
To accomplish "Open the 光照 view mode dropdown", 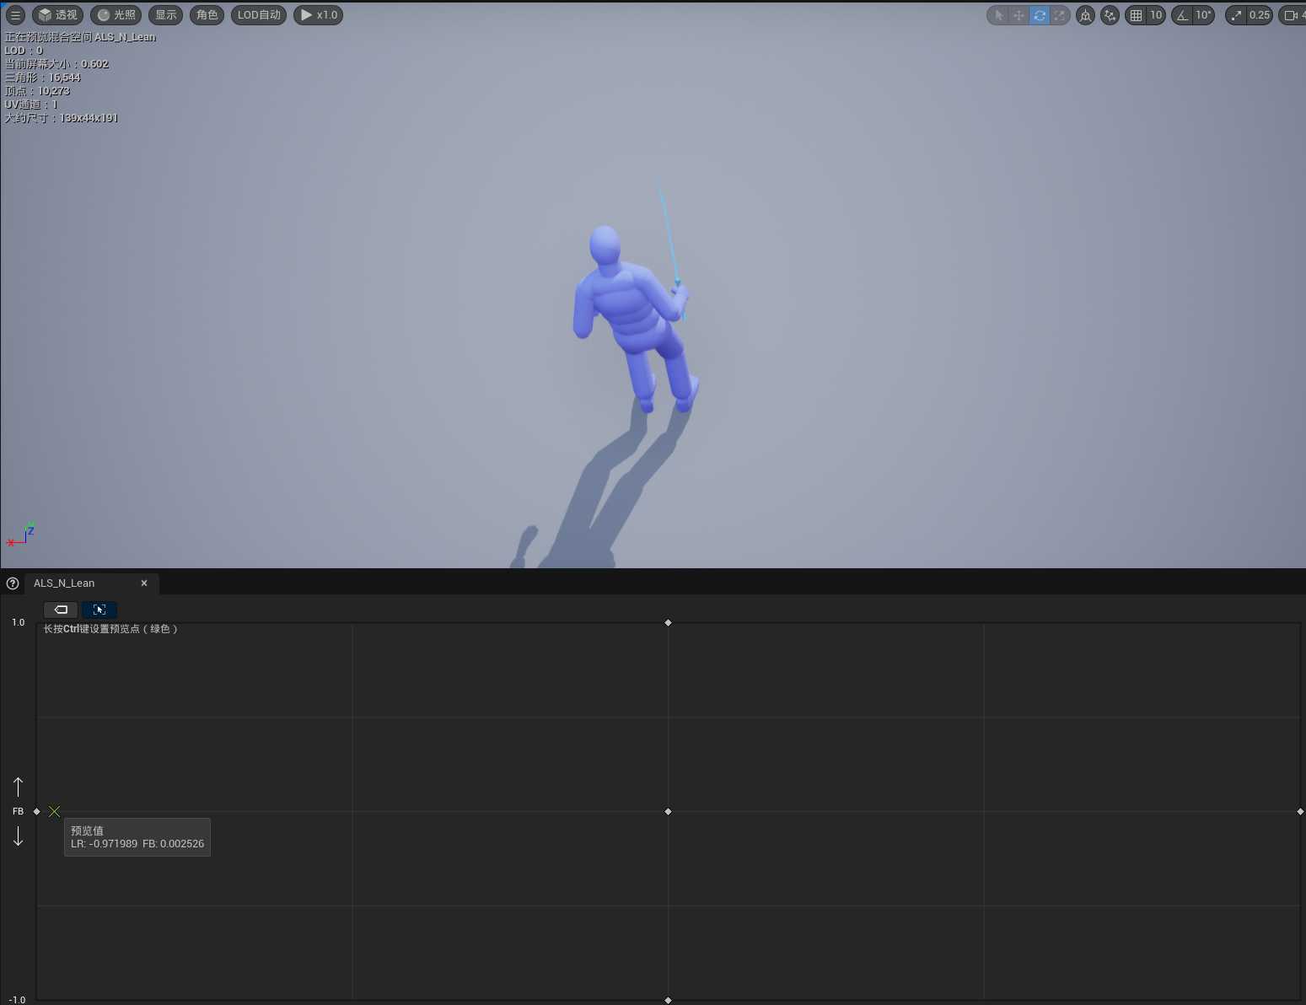I will (x=116, y=15).
